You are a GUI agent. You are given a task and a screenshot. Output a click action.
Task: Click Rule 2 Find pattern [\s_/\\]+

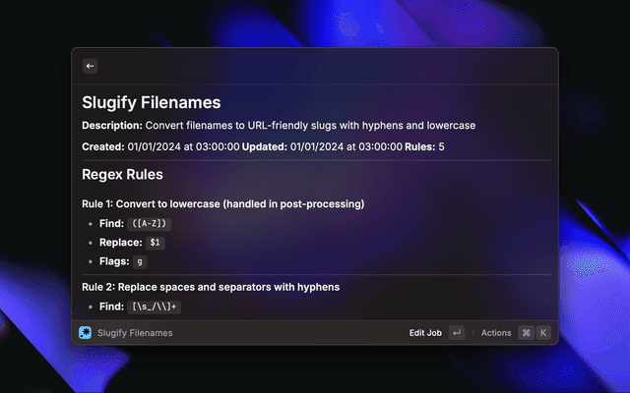point(156,307)
